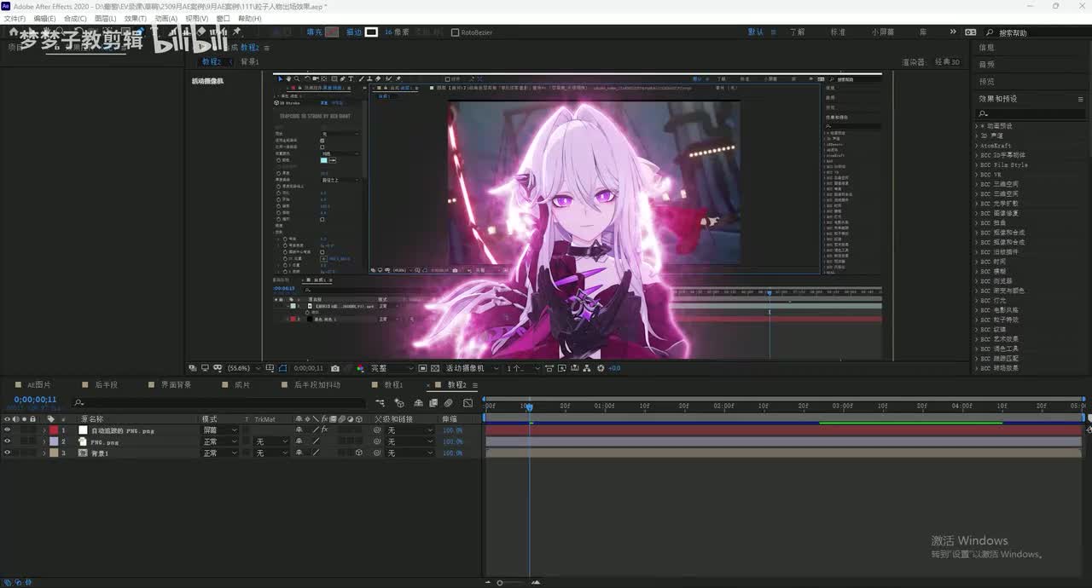Open the blend mode dropdown of layer 1

(219, 430)
